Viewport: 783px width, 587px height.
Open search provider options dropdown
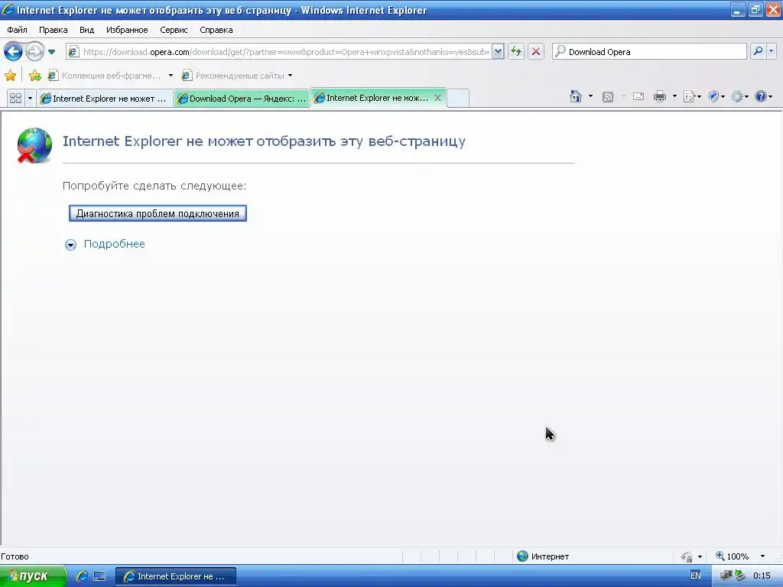pos(771,51)
